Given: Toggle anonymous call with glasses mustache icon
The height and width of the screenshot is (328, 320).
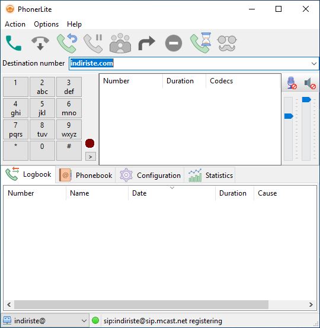Looking at the screenshot, I should point(227,43).
